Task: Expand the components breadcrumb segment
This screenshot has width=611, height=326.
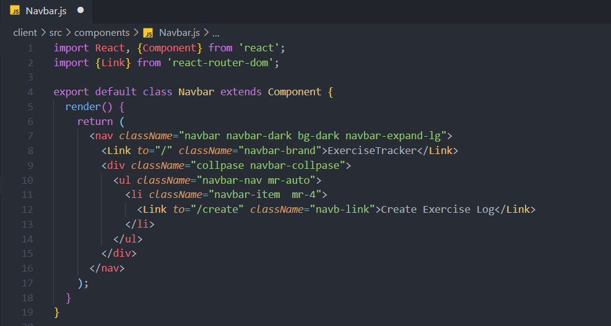Action: tap(102, 33)
